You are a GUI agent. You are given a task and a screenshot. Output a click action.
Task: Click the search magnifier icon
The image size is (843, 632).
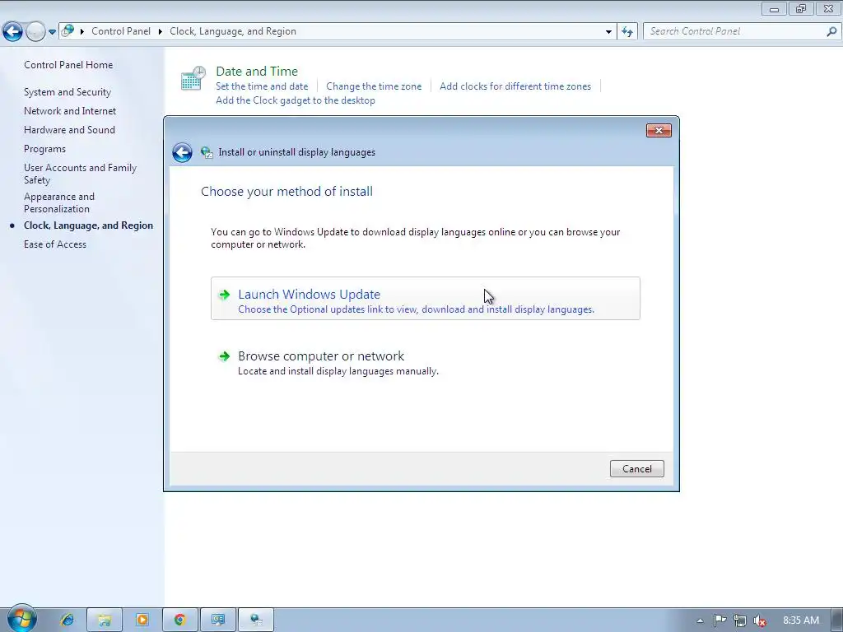(x=831, y=32)
